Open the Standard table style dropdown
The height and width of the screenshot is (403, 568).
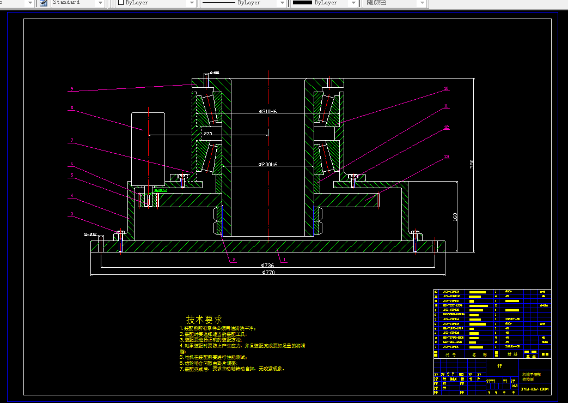[x=100, y=3]
